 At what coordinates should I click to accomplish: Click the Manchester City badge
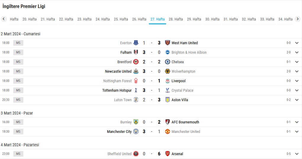[x=136, y=131]
